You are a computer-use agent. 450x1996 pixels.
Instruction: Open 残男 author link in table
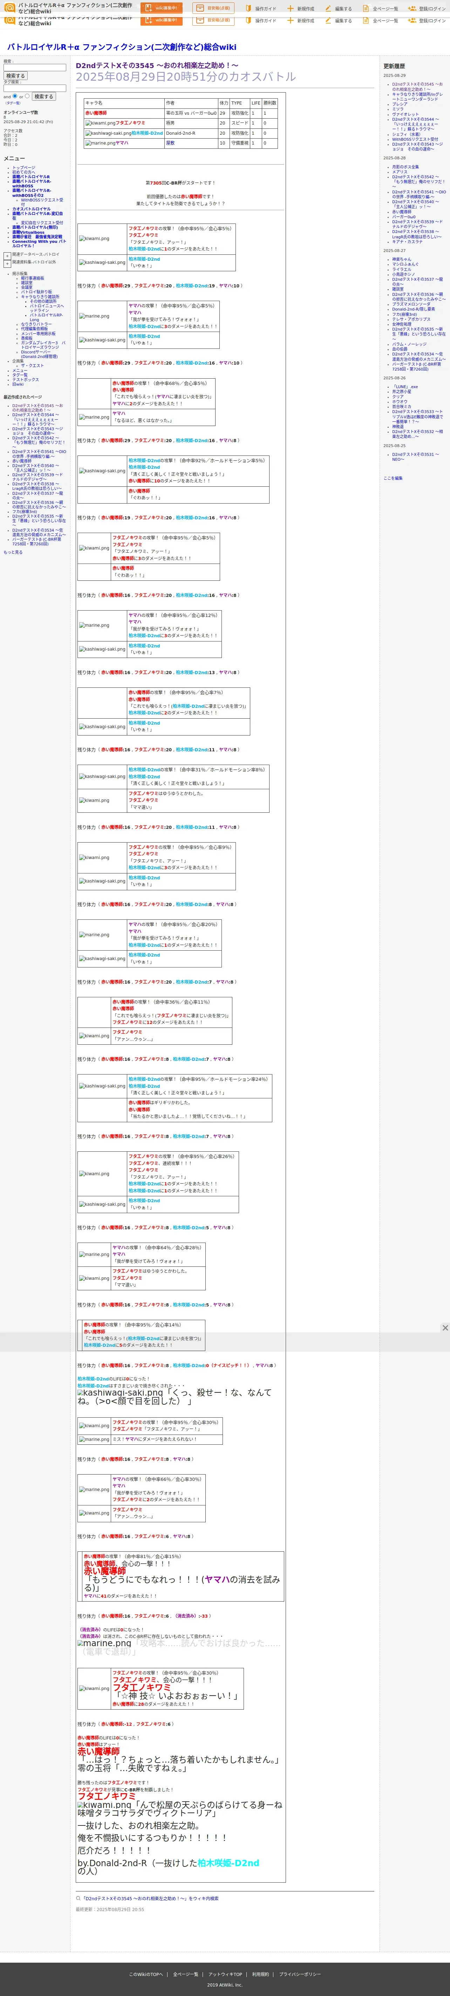tap(170, 122)
